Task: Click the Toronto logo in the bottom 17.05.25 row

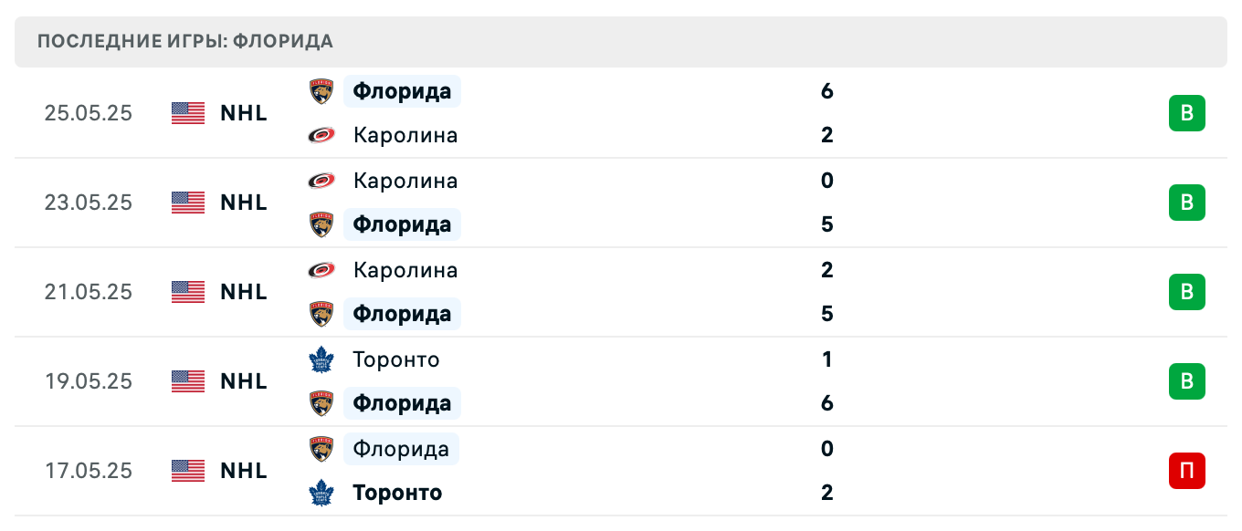Action: (x=321, y=493)
